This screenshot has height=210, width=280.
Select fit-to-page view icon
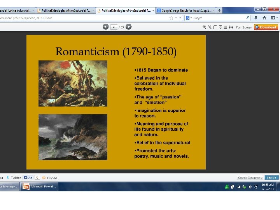[220, 27]
